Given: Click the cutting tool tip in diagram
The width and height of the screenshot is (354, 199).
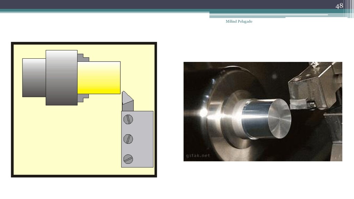Looking at the screenshot, I should (128, 101).
